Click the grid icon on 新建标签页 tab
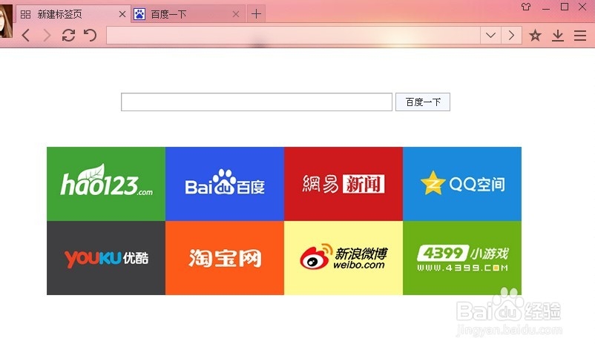This screenshot has height=350, width=595. tap(25, 14)
